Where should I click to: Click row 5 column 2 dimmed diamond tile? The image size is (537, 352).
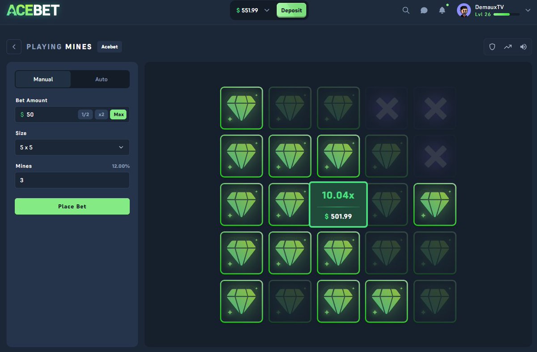290,301
